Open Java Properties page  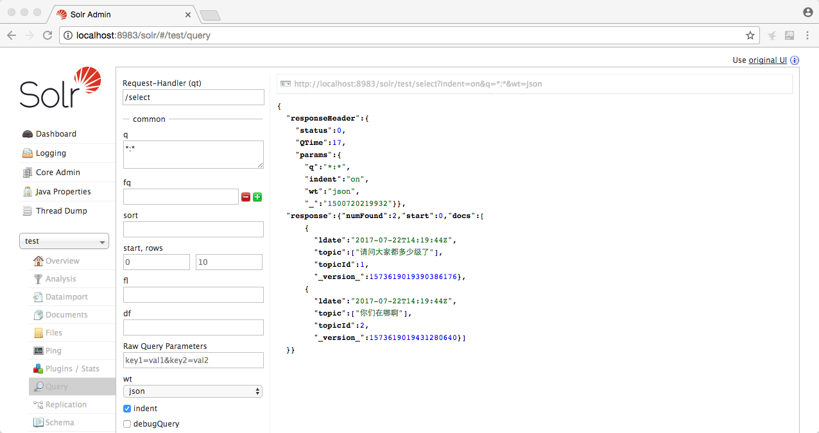click(x=64, y=192)
